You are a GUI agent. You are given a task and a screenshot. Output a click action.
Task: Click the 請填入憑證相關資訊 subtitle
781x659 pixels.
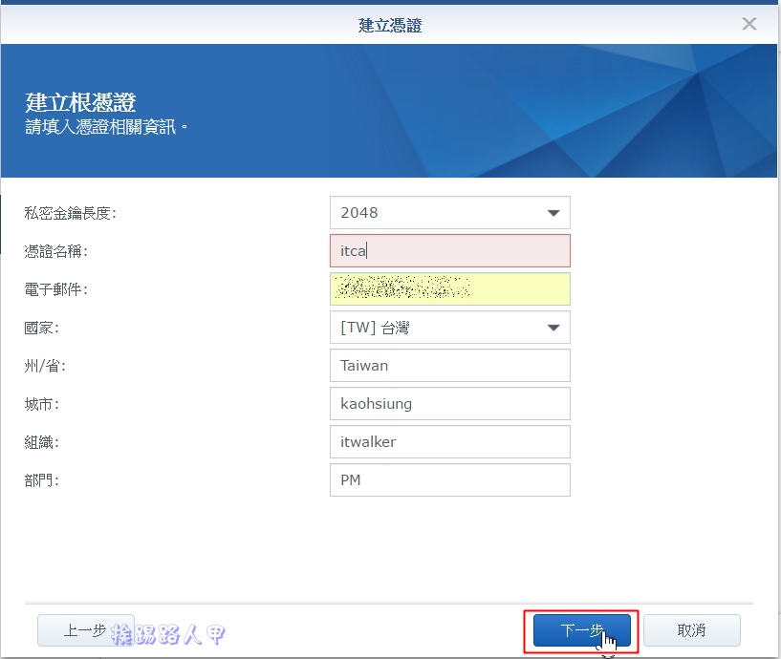coord(105,127)
